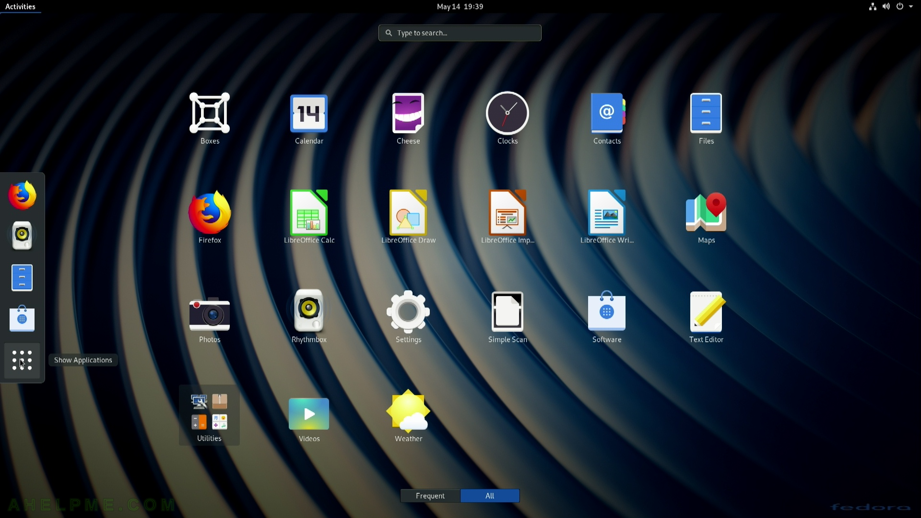Start LibreOffice Draw

(408, 217)
